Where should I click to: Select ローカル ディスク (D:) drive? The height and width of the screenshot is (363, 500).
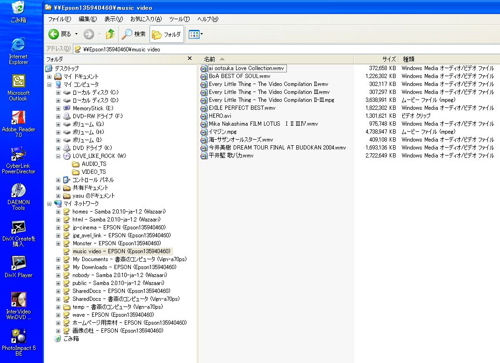tap(95, 100)
